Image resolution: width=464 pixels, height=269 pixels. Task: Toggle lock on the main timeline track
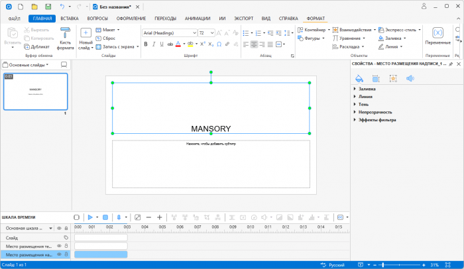pyautogui.click(x=66, y=228)
